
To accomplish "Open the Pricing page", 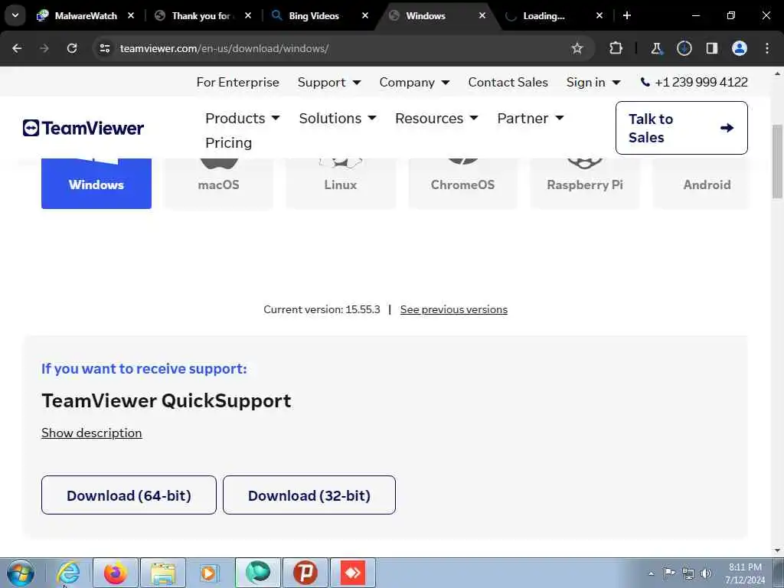I will click(228, 143).
